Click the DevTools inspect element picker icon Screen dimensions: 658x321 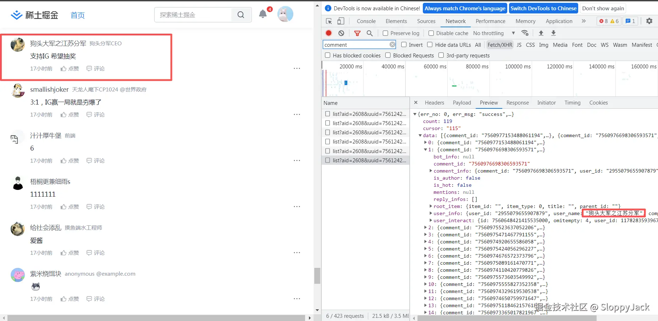(329, 21)
